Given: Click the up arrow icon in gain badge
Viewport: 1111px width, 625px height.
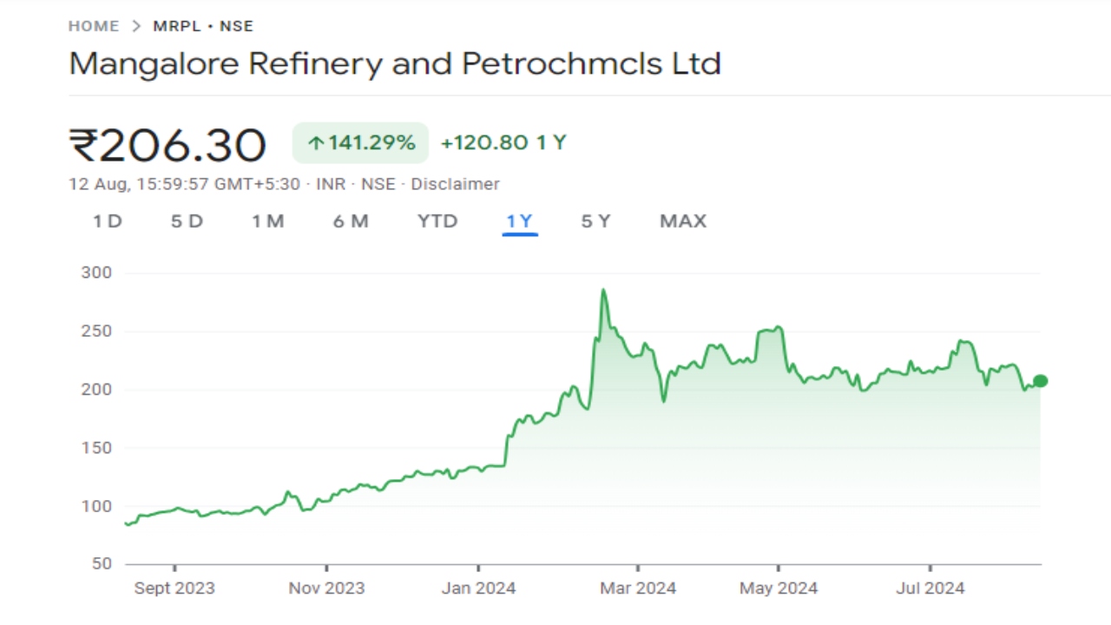Looking at the screenshot, I should pyautogui.click(x=315, y=143).
